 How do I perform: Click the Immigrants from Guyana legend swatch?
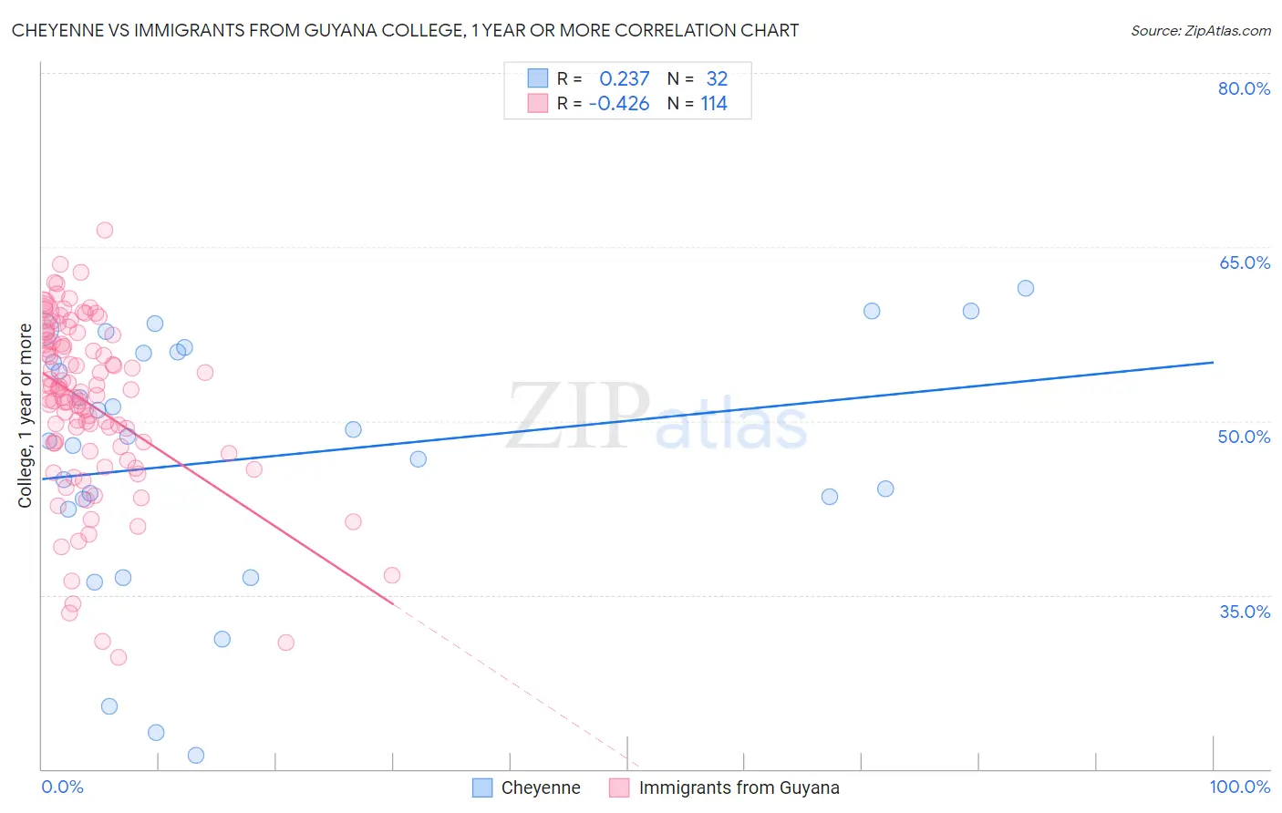tap(619, 787)
